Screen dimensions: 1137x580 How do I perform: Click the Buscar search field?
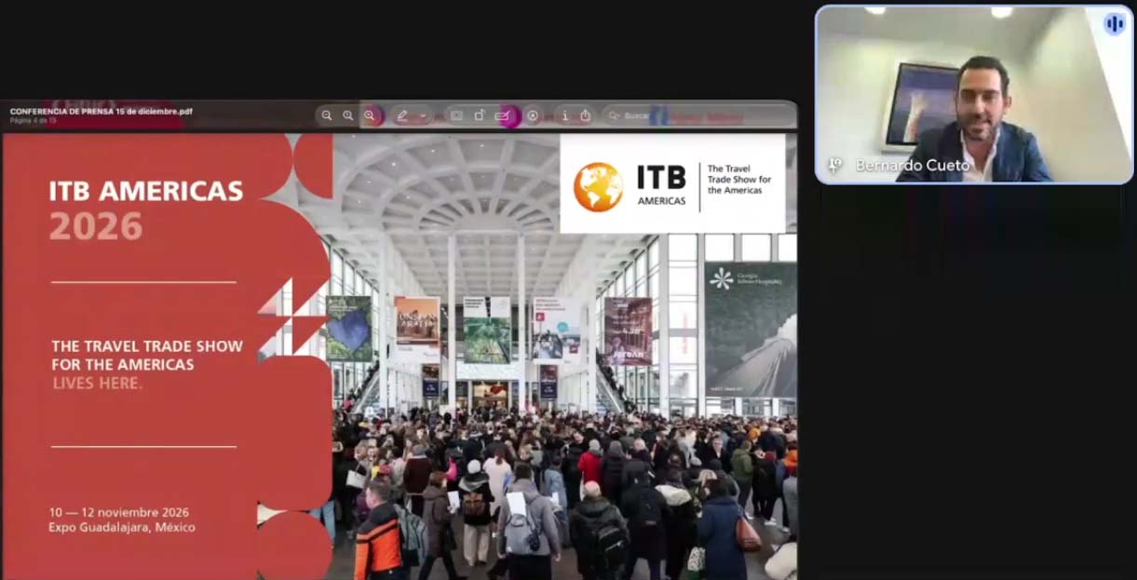[637, 115]
